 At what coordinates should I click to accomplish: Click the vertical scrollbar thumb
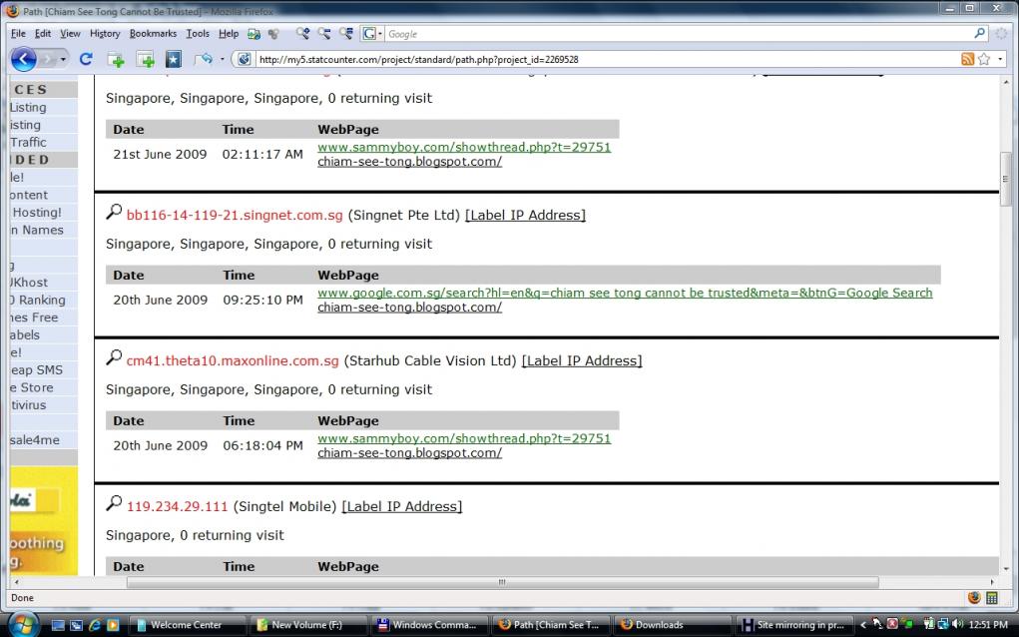click(1006, 179)
